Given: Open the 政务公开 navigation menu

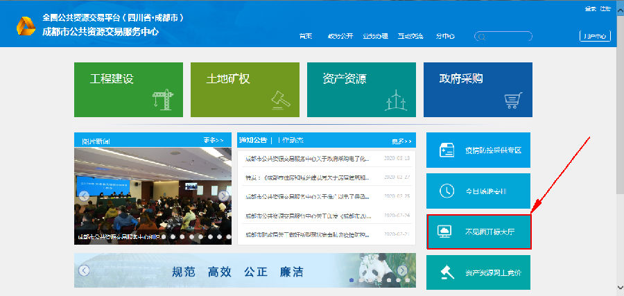Looking at the screenshot, I should (340, 36).
